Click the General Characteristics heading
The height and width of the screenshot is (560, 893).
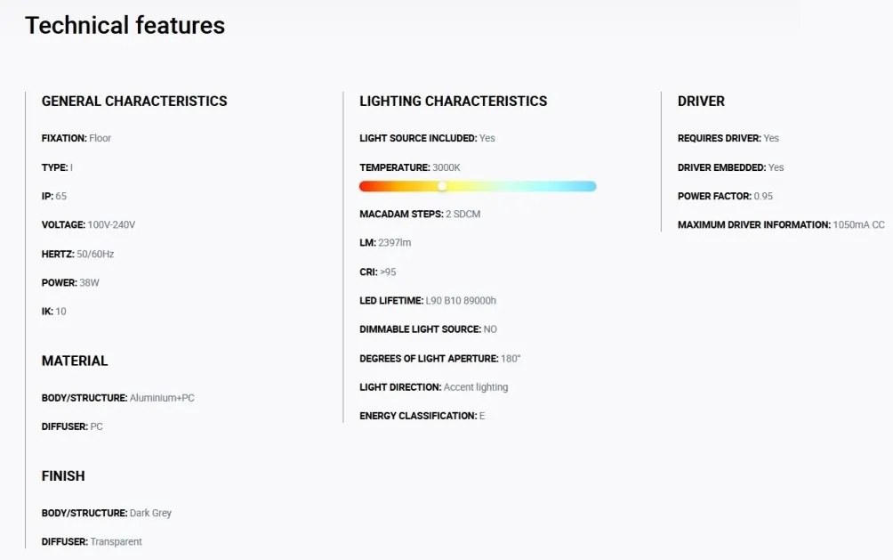tap(134, 101)
